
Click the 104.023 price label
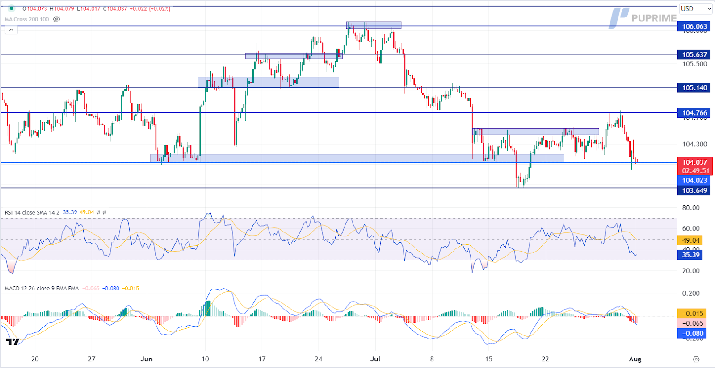(694, 180)
